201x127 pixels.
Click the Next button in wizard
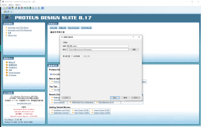[115, 98]
